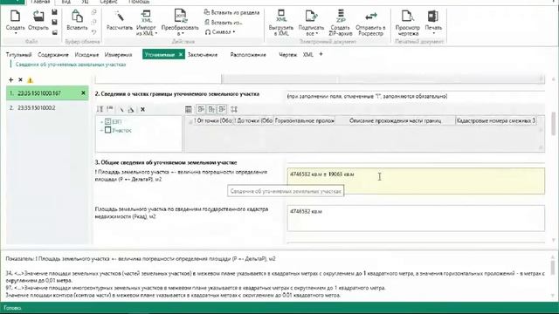The height and width of the screenshot is (314, 559).
Task: Click Создать ZIP-архив icon
Action: [x=341, y=17]
